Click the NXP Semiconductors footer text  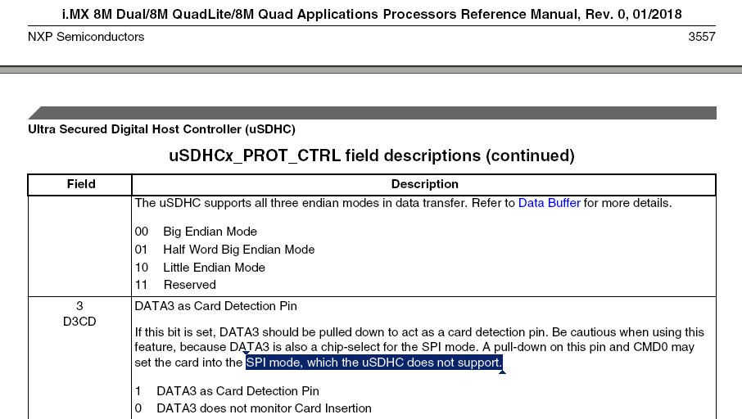(86, 37)
